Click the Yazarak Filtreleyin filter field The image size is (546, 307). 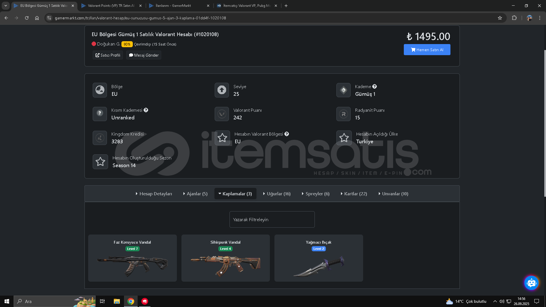pos(272,219)
